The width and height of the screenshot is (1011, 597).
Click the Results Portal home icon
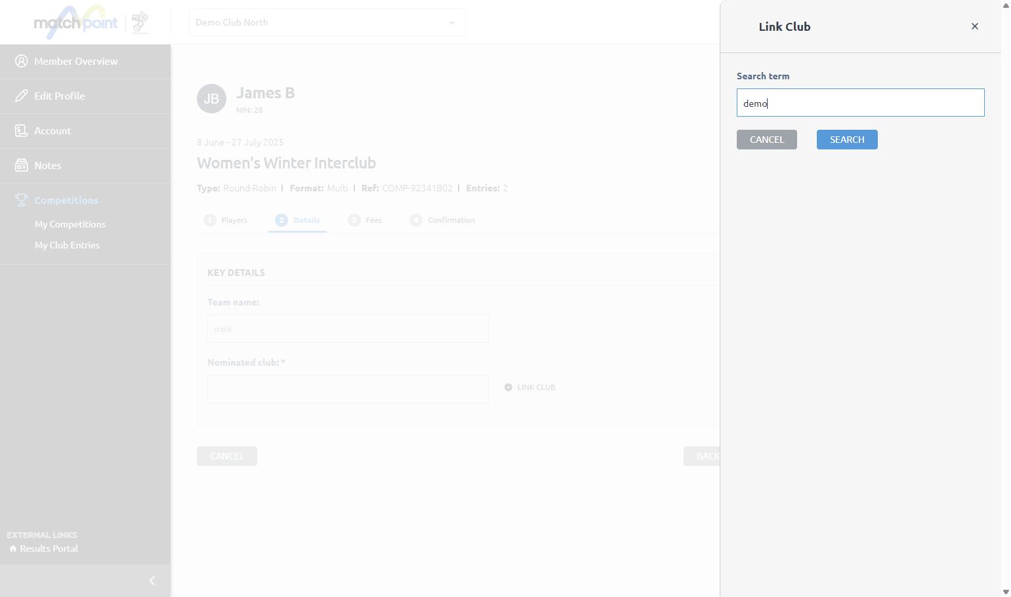[x=13, y=549]
